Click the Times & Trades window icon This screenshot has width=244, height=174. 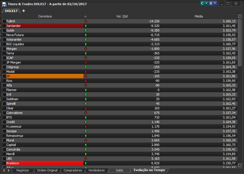coord(4,4)
